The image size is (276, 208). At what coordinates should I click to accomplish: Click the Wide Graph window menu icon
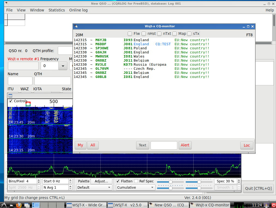10,96
